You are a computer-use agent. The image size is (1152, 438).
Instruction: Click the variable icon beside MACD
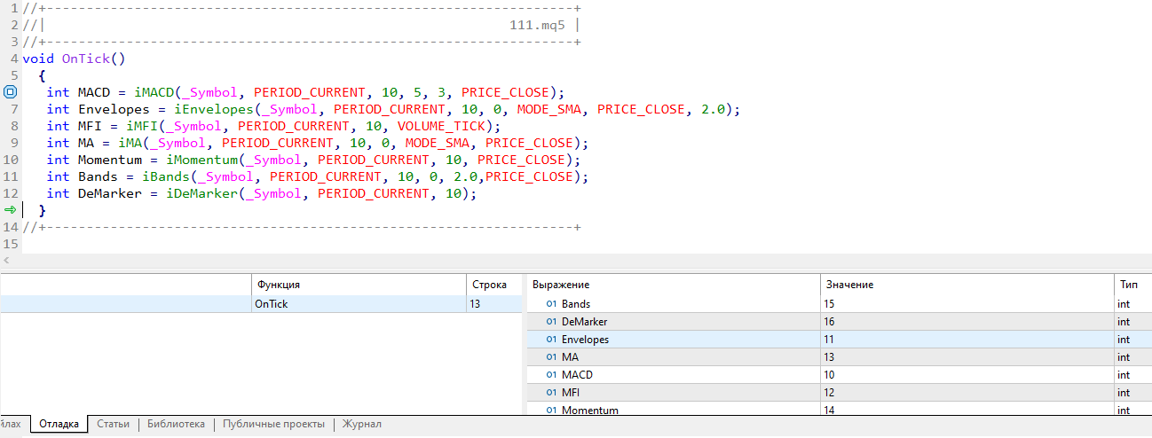coord(550,374)
